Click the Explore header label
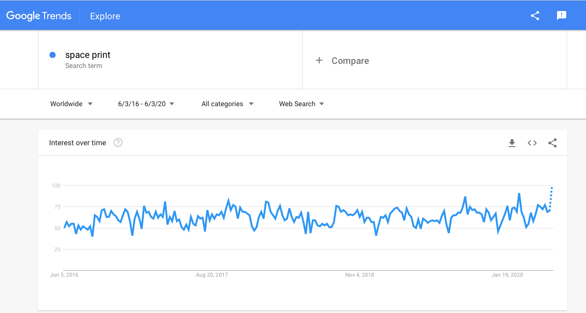The image size is (586, 313). 105,16
